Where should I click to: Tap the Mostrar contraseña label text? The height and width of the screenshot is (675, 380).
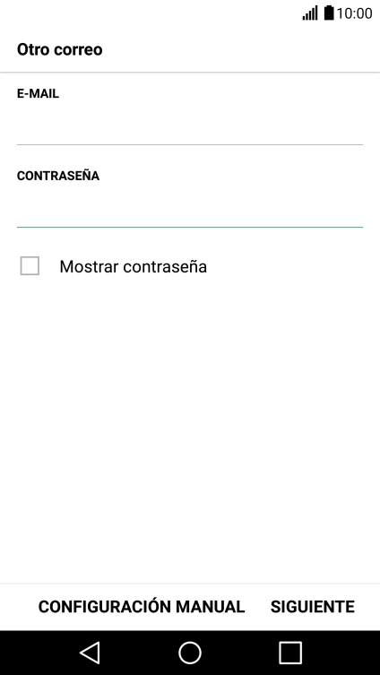133,267
